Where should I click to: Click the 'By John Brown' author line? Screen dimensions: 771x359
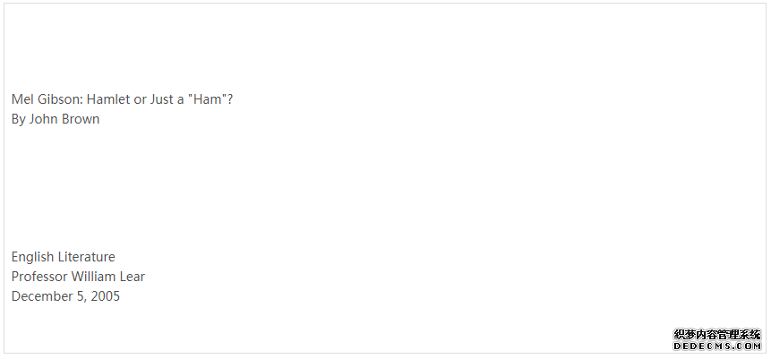(56, 119)
